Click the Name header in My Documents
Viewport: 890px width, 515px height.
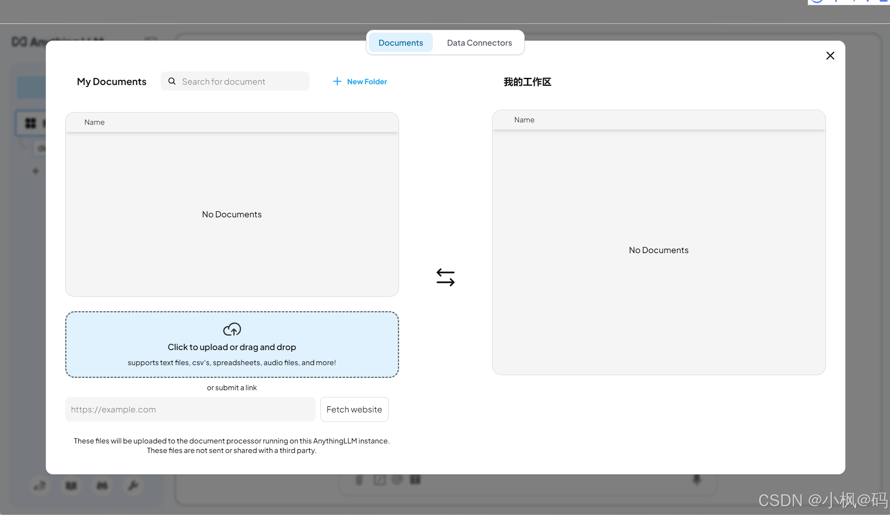click(94, 122)
